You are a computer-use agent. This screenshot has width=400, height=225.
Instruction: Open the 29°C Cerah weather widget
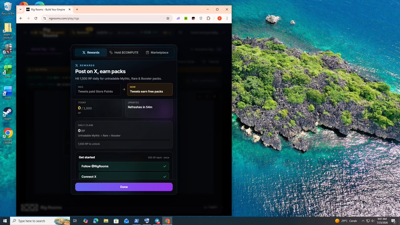point(346,221)
